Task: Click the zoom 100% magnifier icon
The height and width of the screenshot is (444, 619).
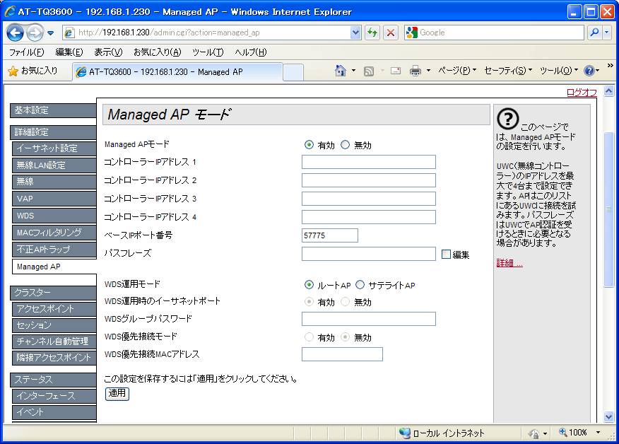Action: coord(563,432)
